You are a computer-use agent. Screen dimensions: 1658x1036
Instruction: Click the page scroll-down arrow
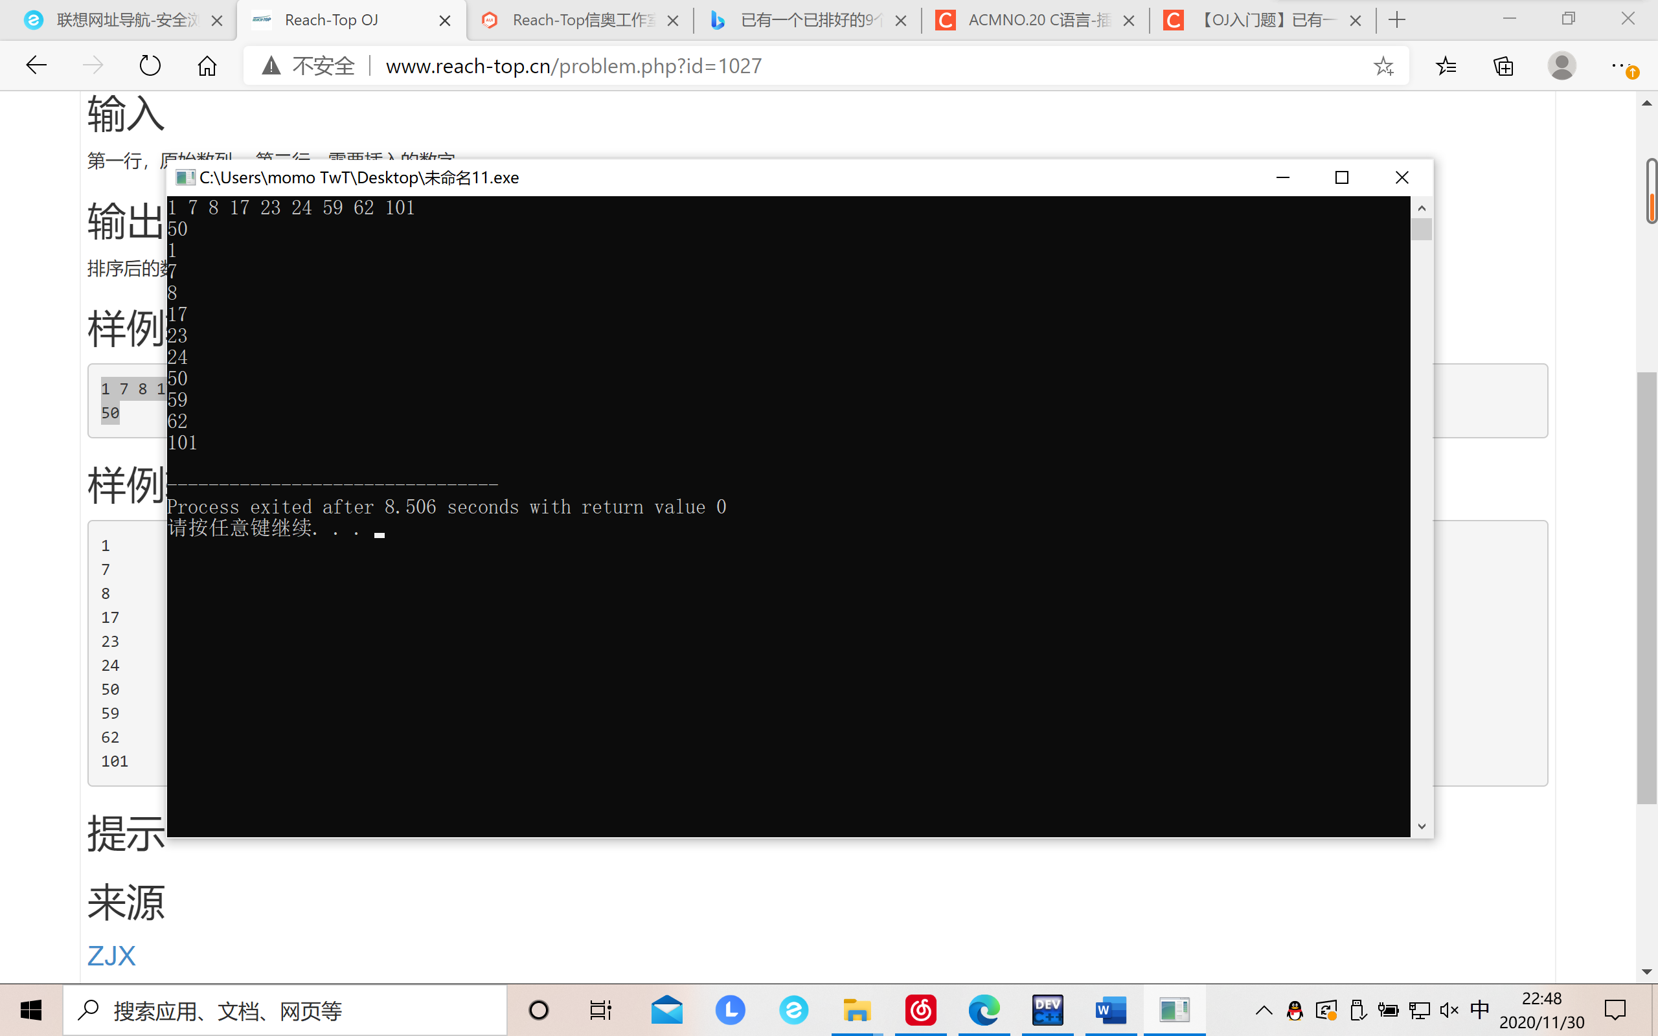click(1647, 972)
